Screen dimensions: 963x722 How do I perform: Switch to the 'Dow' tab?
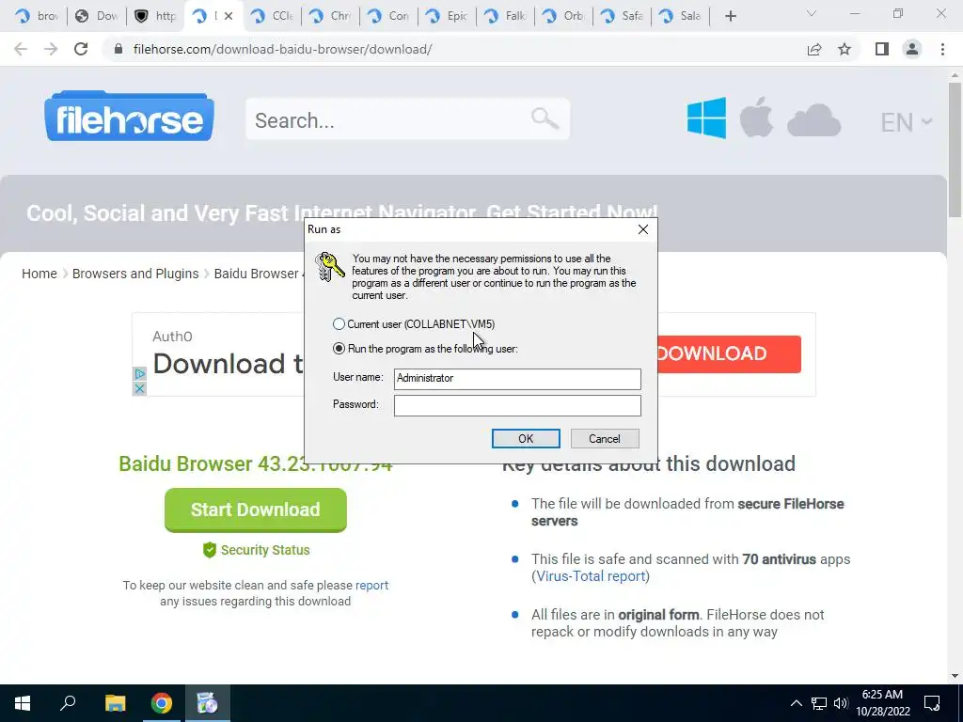[97, 17]
